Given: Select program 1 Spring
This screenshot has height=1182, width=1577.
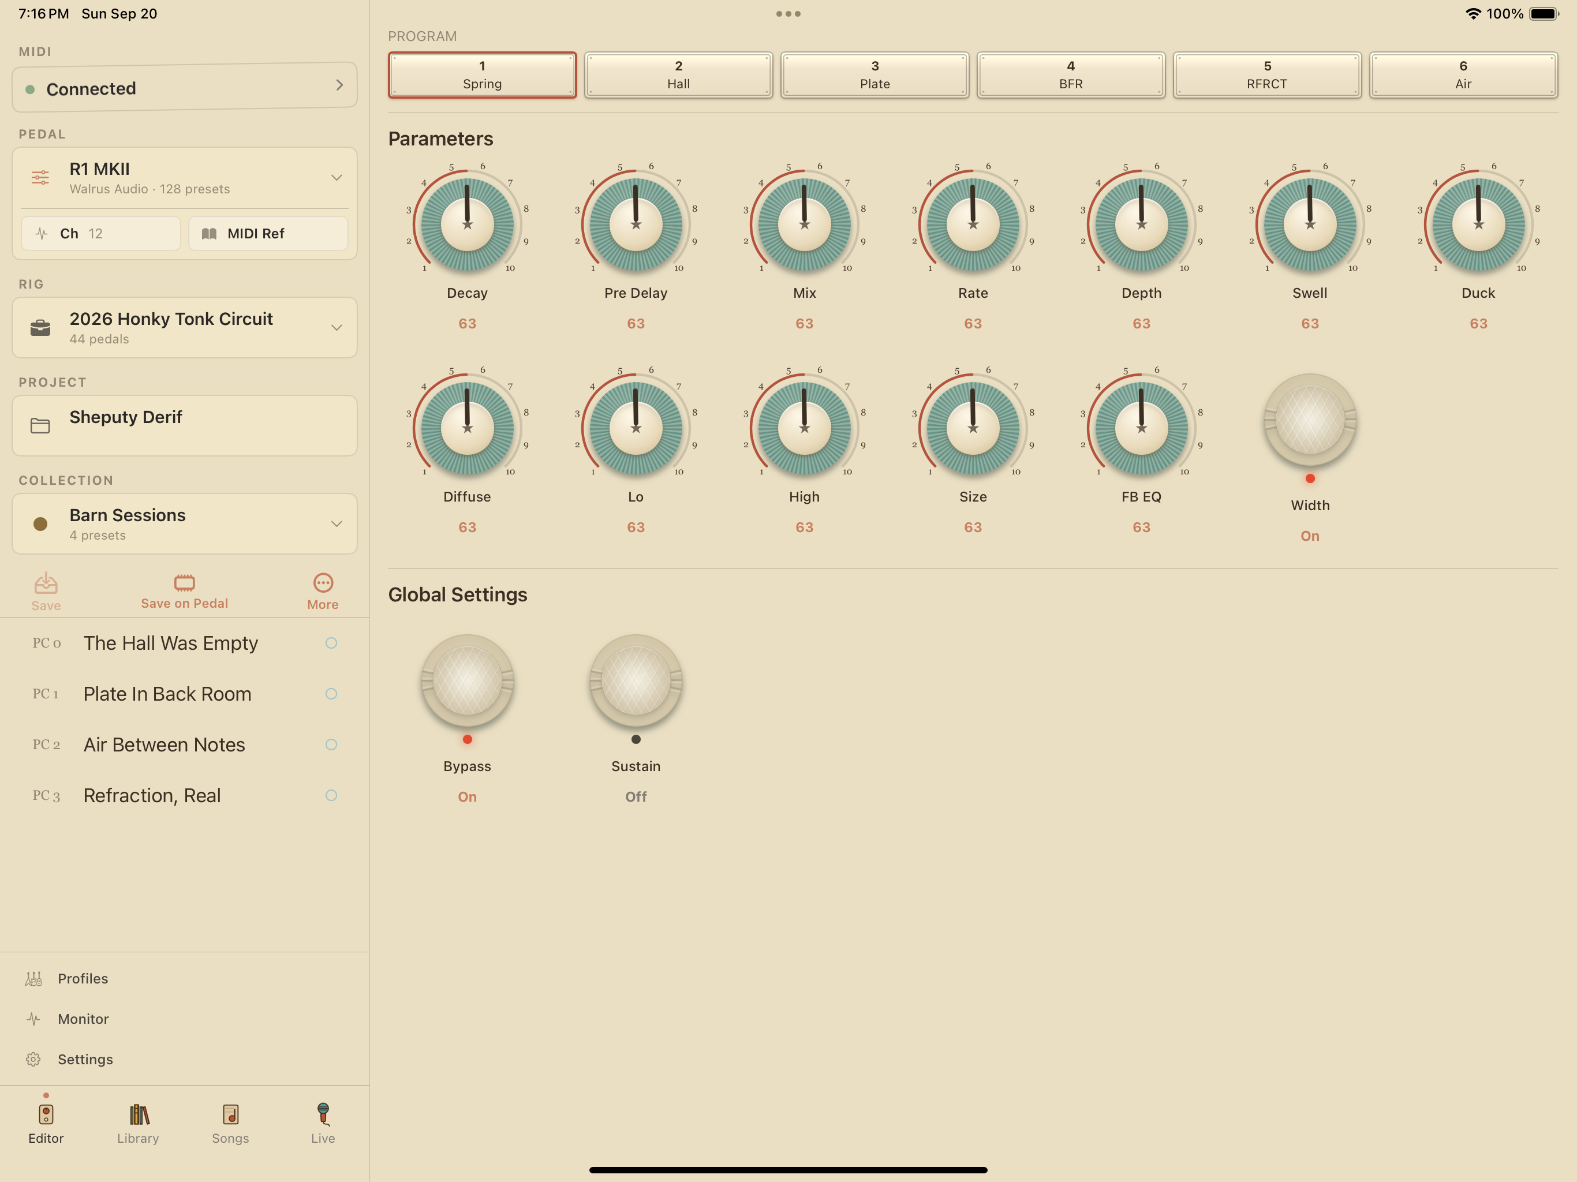Looking at the screenshot, I should [x=482, y=75].
